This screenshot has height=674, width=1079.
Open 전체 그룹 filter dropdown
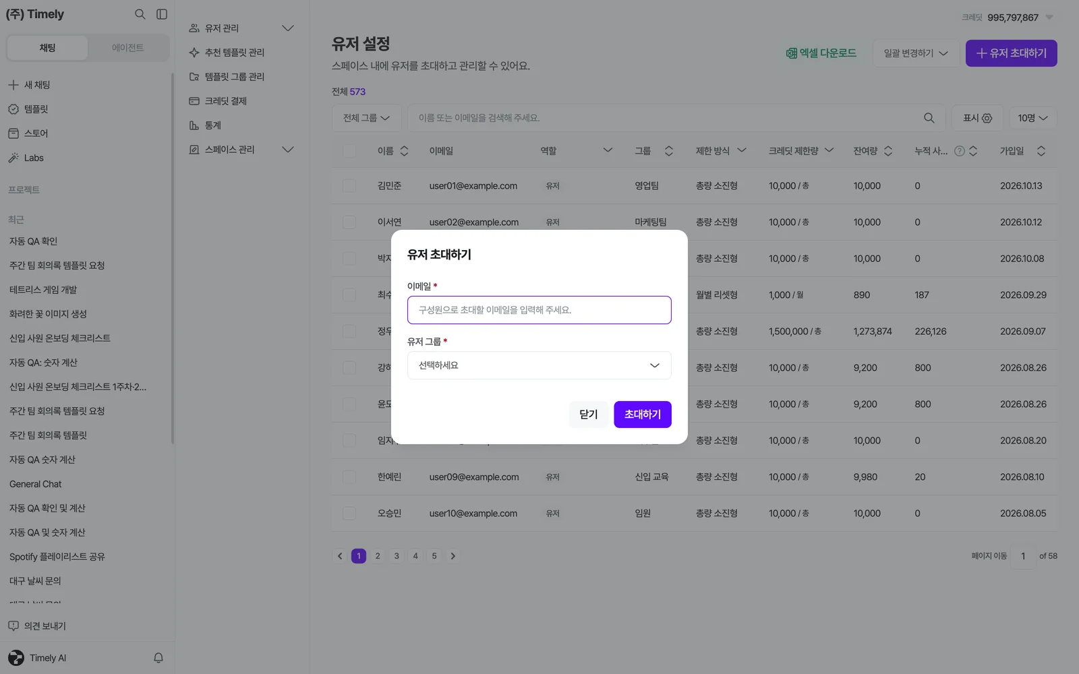point(367,118)
